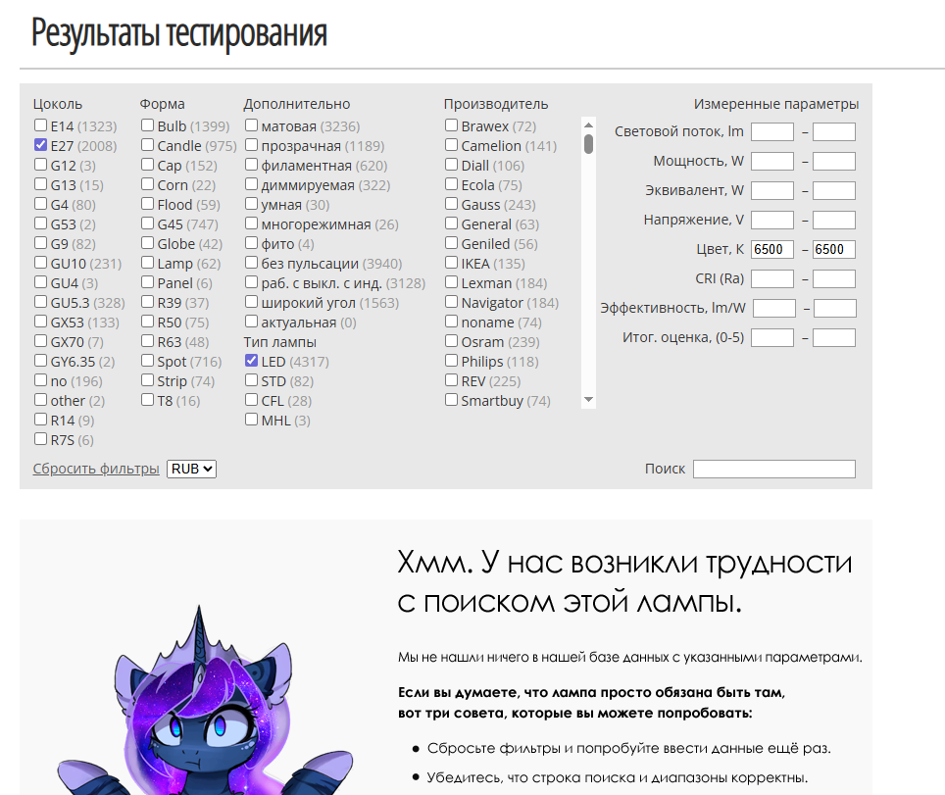The width and height of the screenshot is (945, 795).
Task: Select the Osram manufacturer checkbox
Action: (x=452, y=341)
